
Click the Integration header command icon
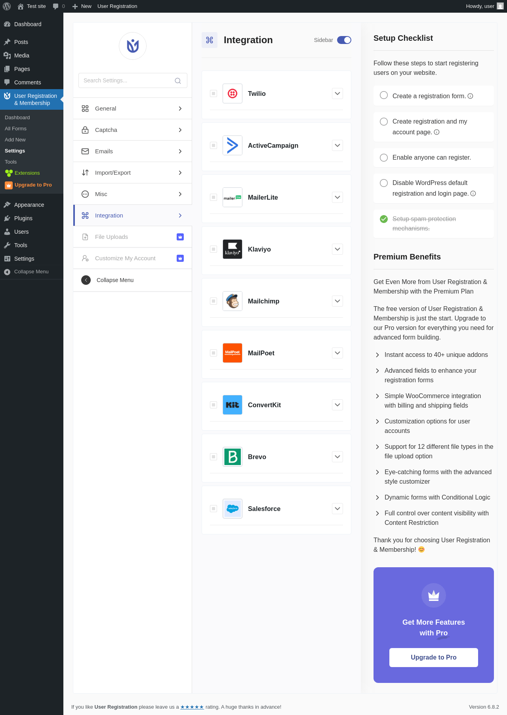(x=210, y=40)
